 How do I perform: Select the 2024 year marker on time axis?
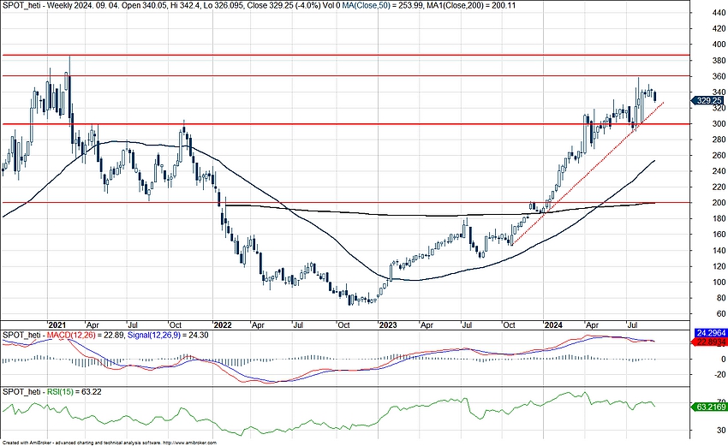553,325
